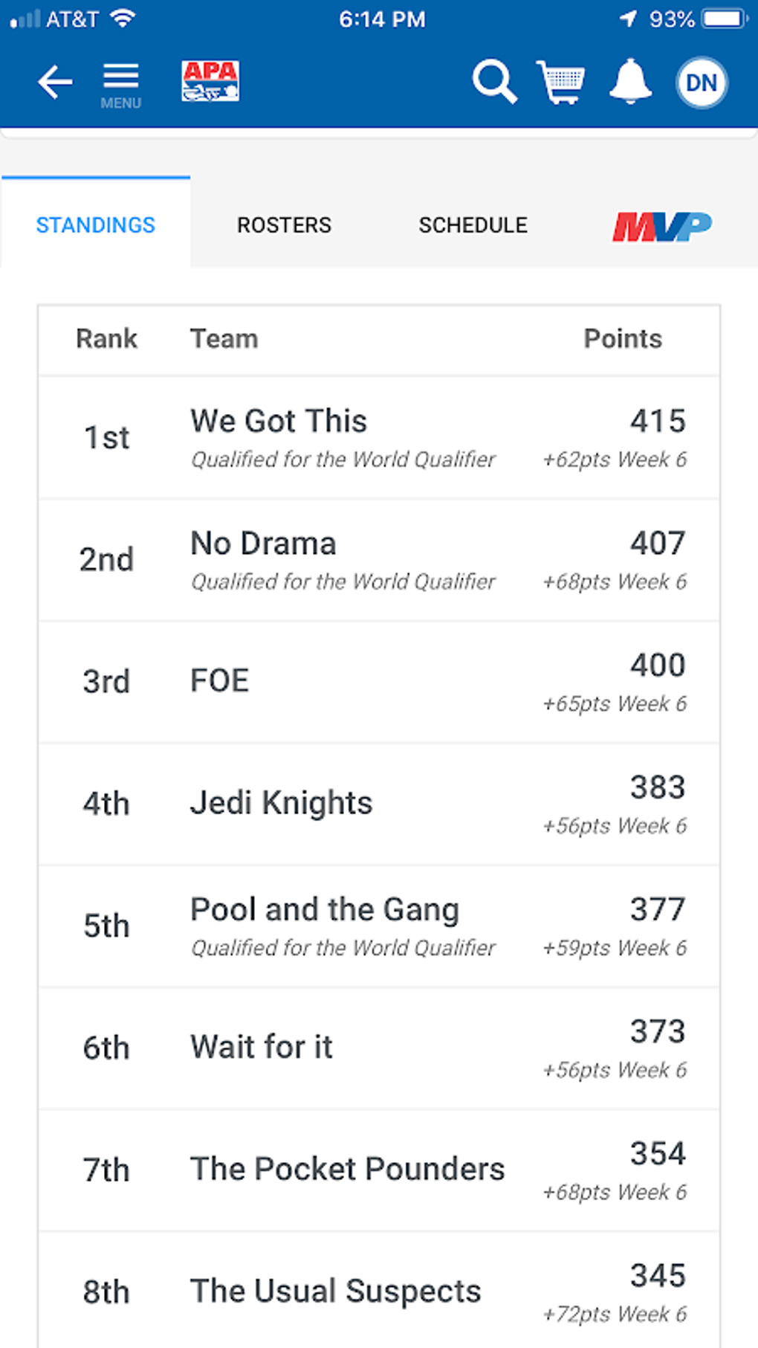This screenshot has width=758, height=1348.
Task: Select the Jedi Knights team
Action: (x=281, y=803)
